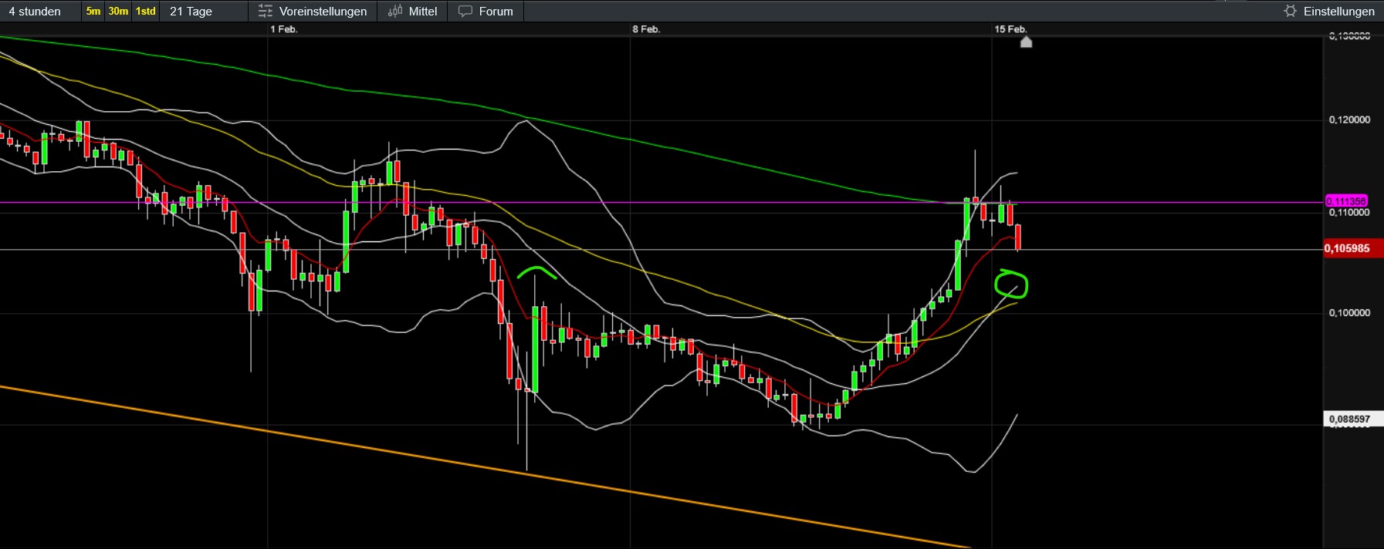Image resolution: width=1384 pixels, height=549 pixels.
Task: Expand the 4 stunden interval dropdown
Action: click(36, 12)
